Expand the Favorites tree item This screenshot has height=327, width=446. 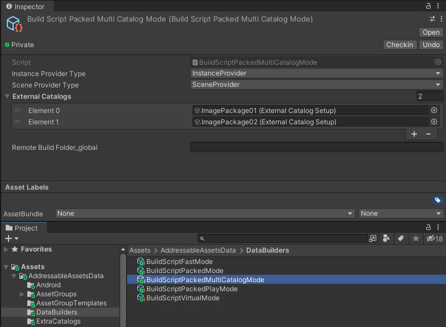click(6, 249)
